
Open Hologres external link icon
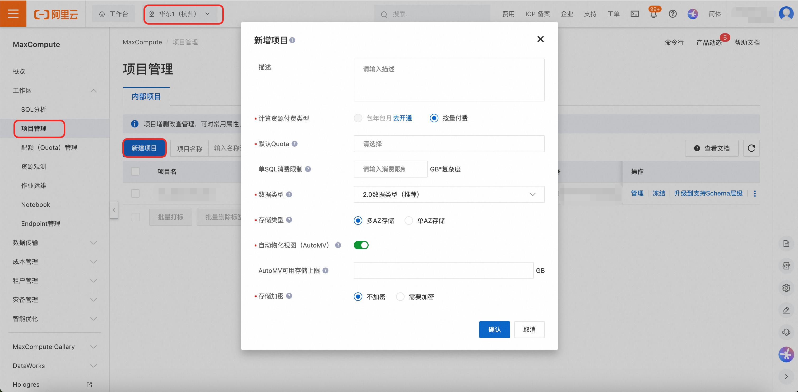[x=89, y=385]
